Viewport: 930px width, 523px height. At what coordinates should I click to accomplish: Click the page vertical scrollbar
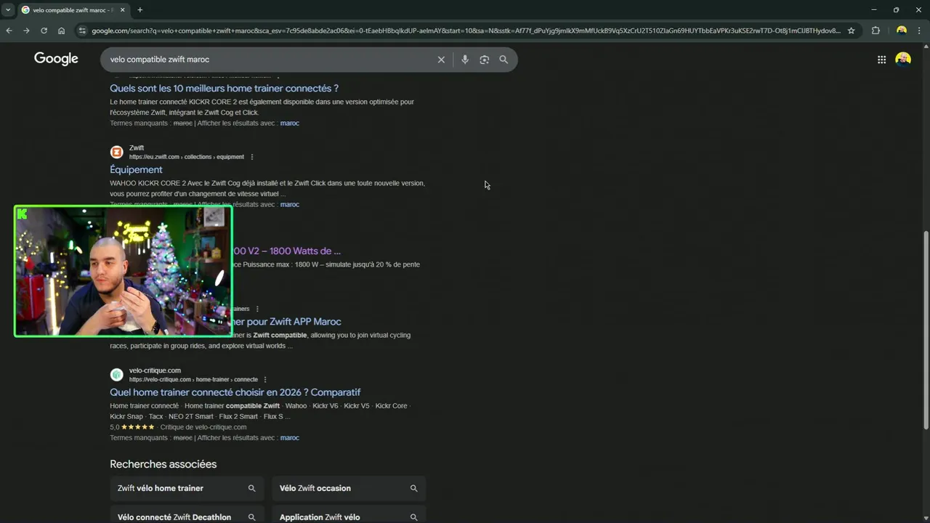coord(926,331)
